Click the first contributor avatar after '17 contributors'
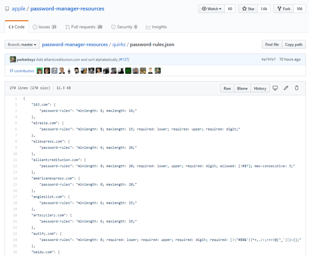This screenshot has width=309, height=256. (40, 71)
